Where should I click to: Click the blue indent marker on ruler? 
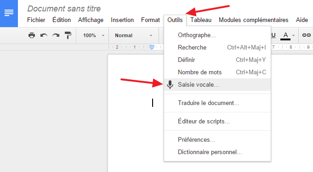[152, 47]
